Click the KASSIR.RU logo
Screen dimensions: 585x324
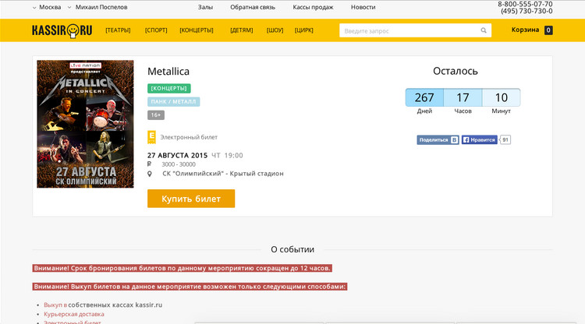pyautogui.click(x=62, y=30)
